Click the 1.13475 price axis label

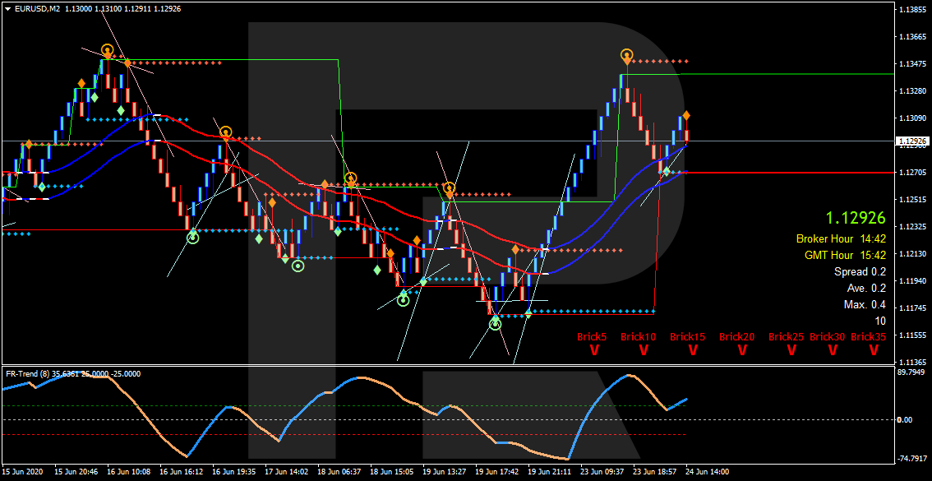911,63
